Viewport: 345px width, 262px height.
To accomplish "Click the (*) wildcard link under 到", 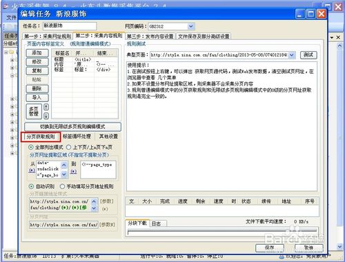I will [x=73, y=171].
